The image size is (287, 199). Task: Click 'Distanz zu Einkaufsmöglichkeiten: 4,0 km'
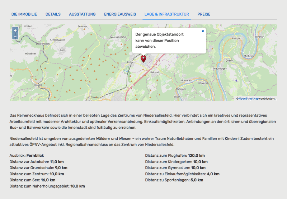[x=182, y=174]
